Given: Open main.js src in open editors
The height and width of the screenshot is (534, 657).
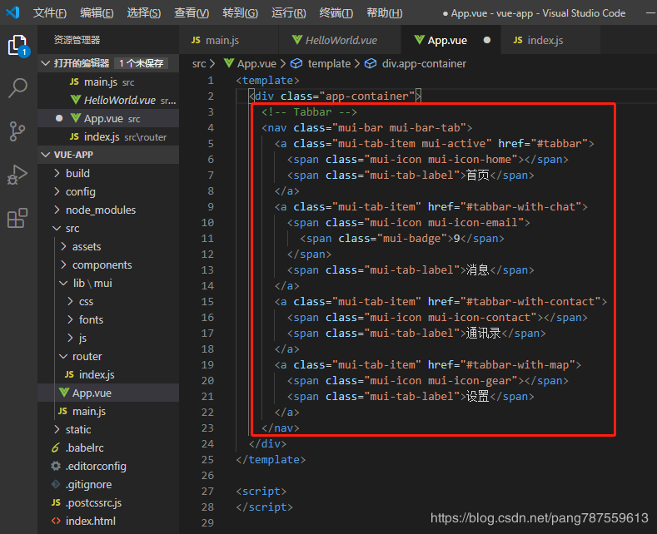Looking at the screenshot, I should (x=109, y=82).
